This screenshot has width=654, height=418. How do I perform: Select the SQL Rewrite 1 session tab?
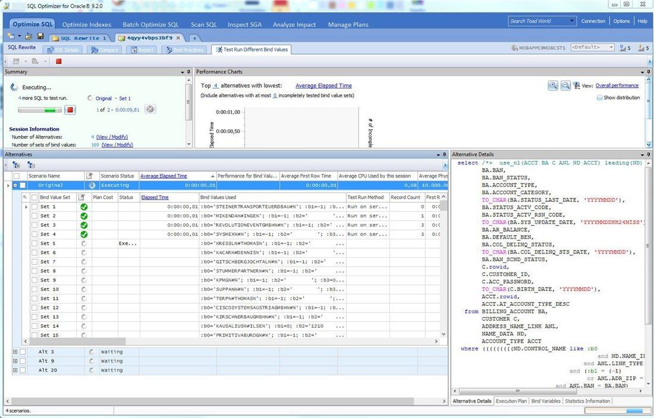(x=80, y=39)
